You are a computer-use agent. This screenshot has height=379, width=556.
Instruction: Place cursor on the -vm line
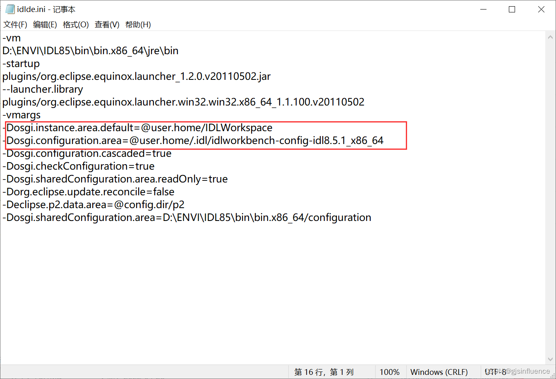pos(11,38)
